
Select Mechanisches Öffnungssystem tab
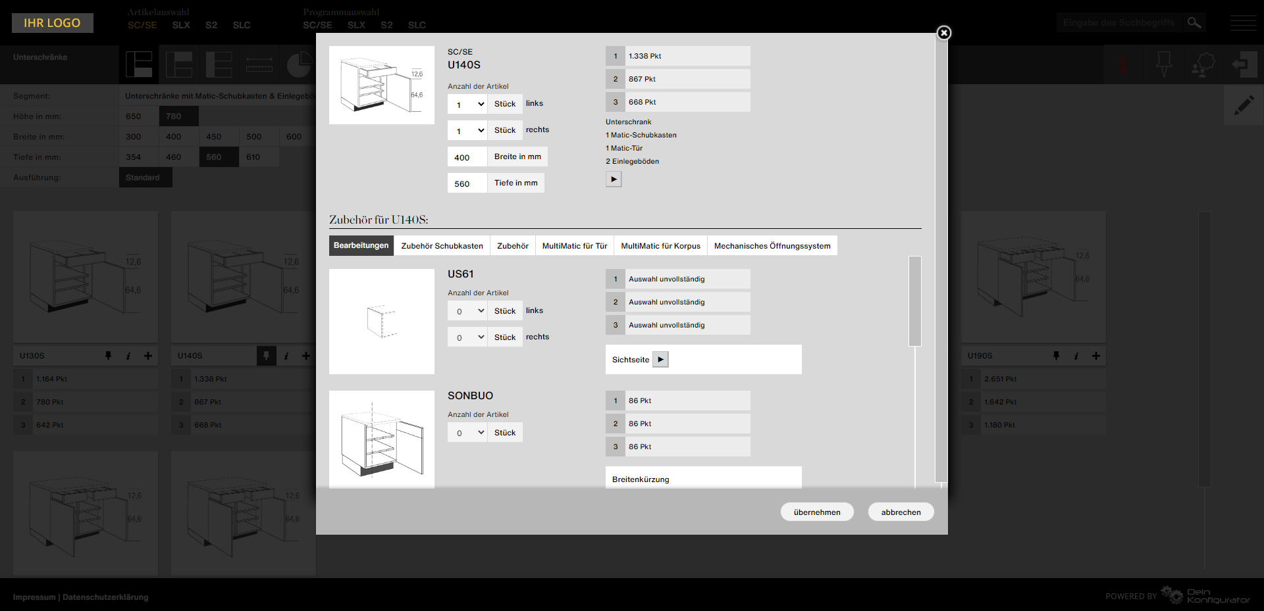tap(772, 246)
